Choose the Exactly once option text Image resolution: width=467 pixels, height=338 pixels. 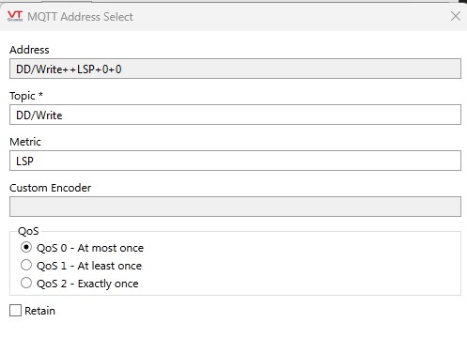click(108, 284)
